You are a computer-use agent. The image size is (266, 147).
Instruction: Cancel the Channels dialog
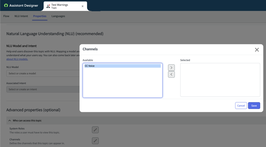[x=241, y=106]
